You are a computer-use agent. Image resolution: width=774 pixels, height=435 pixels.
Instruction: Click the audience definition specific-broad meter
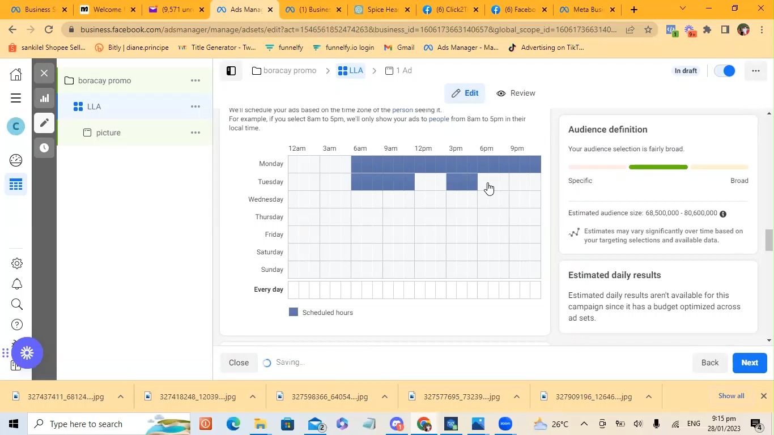[658, 168]
